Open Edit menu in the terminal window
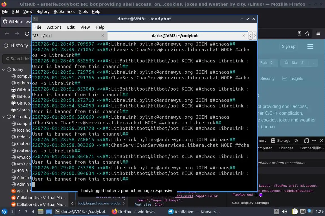The width and height of the screenshot is (325, 216). [x=71, y=27]
